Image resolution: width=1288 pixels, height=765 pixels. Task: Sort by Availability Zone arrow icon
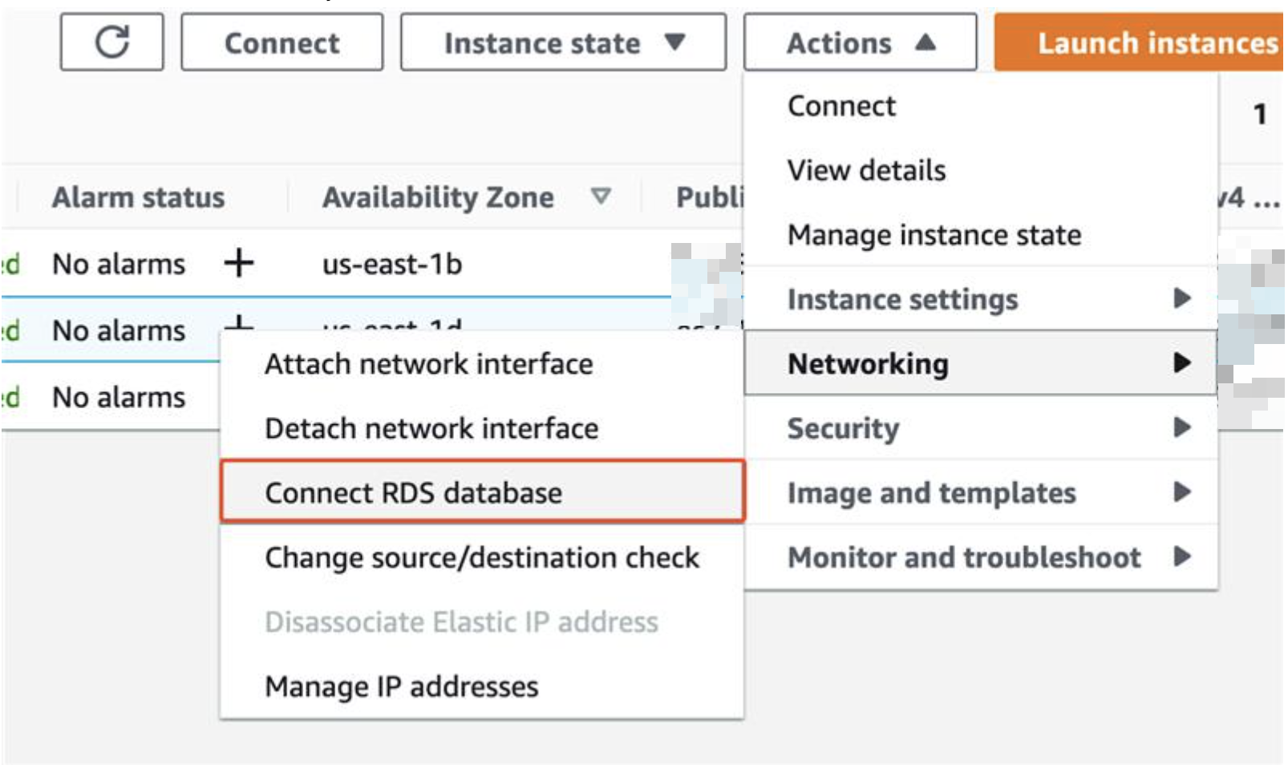pyautogui.click(x=601, y=196)
